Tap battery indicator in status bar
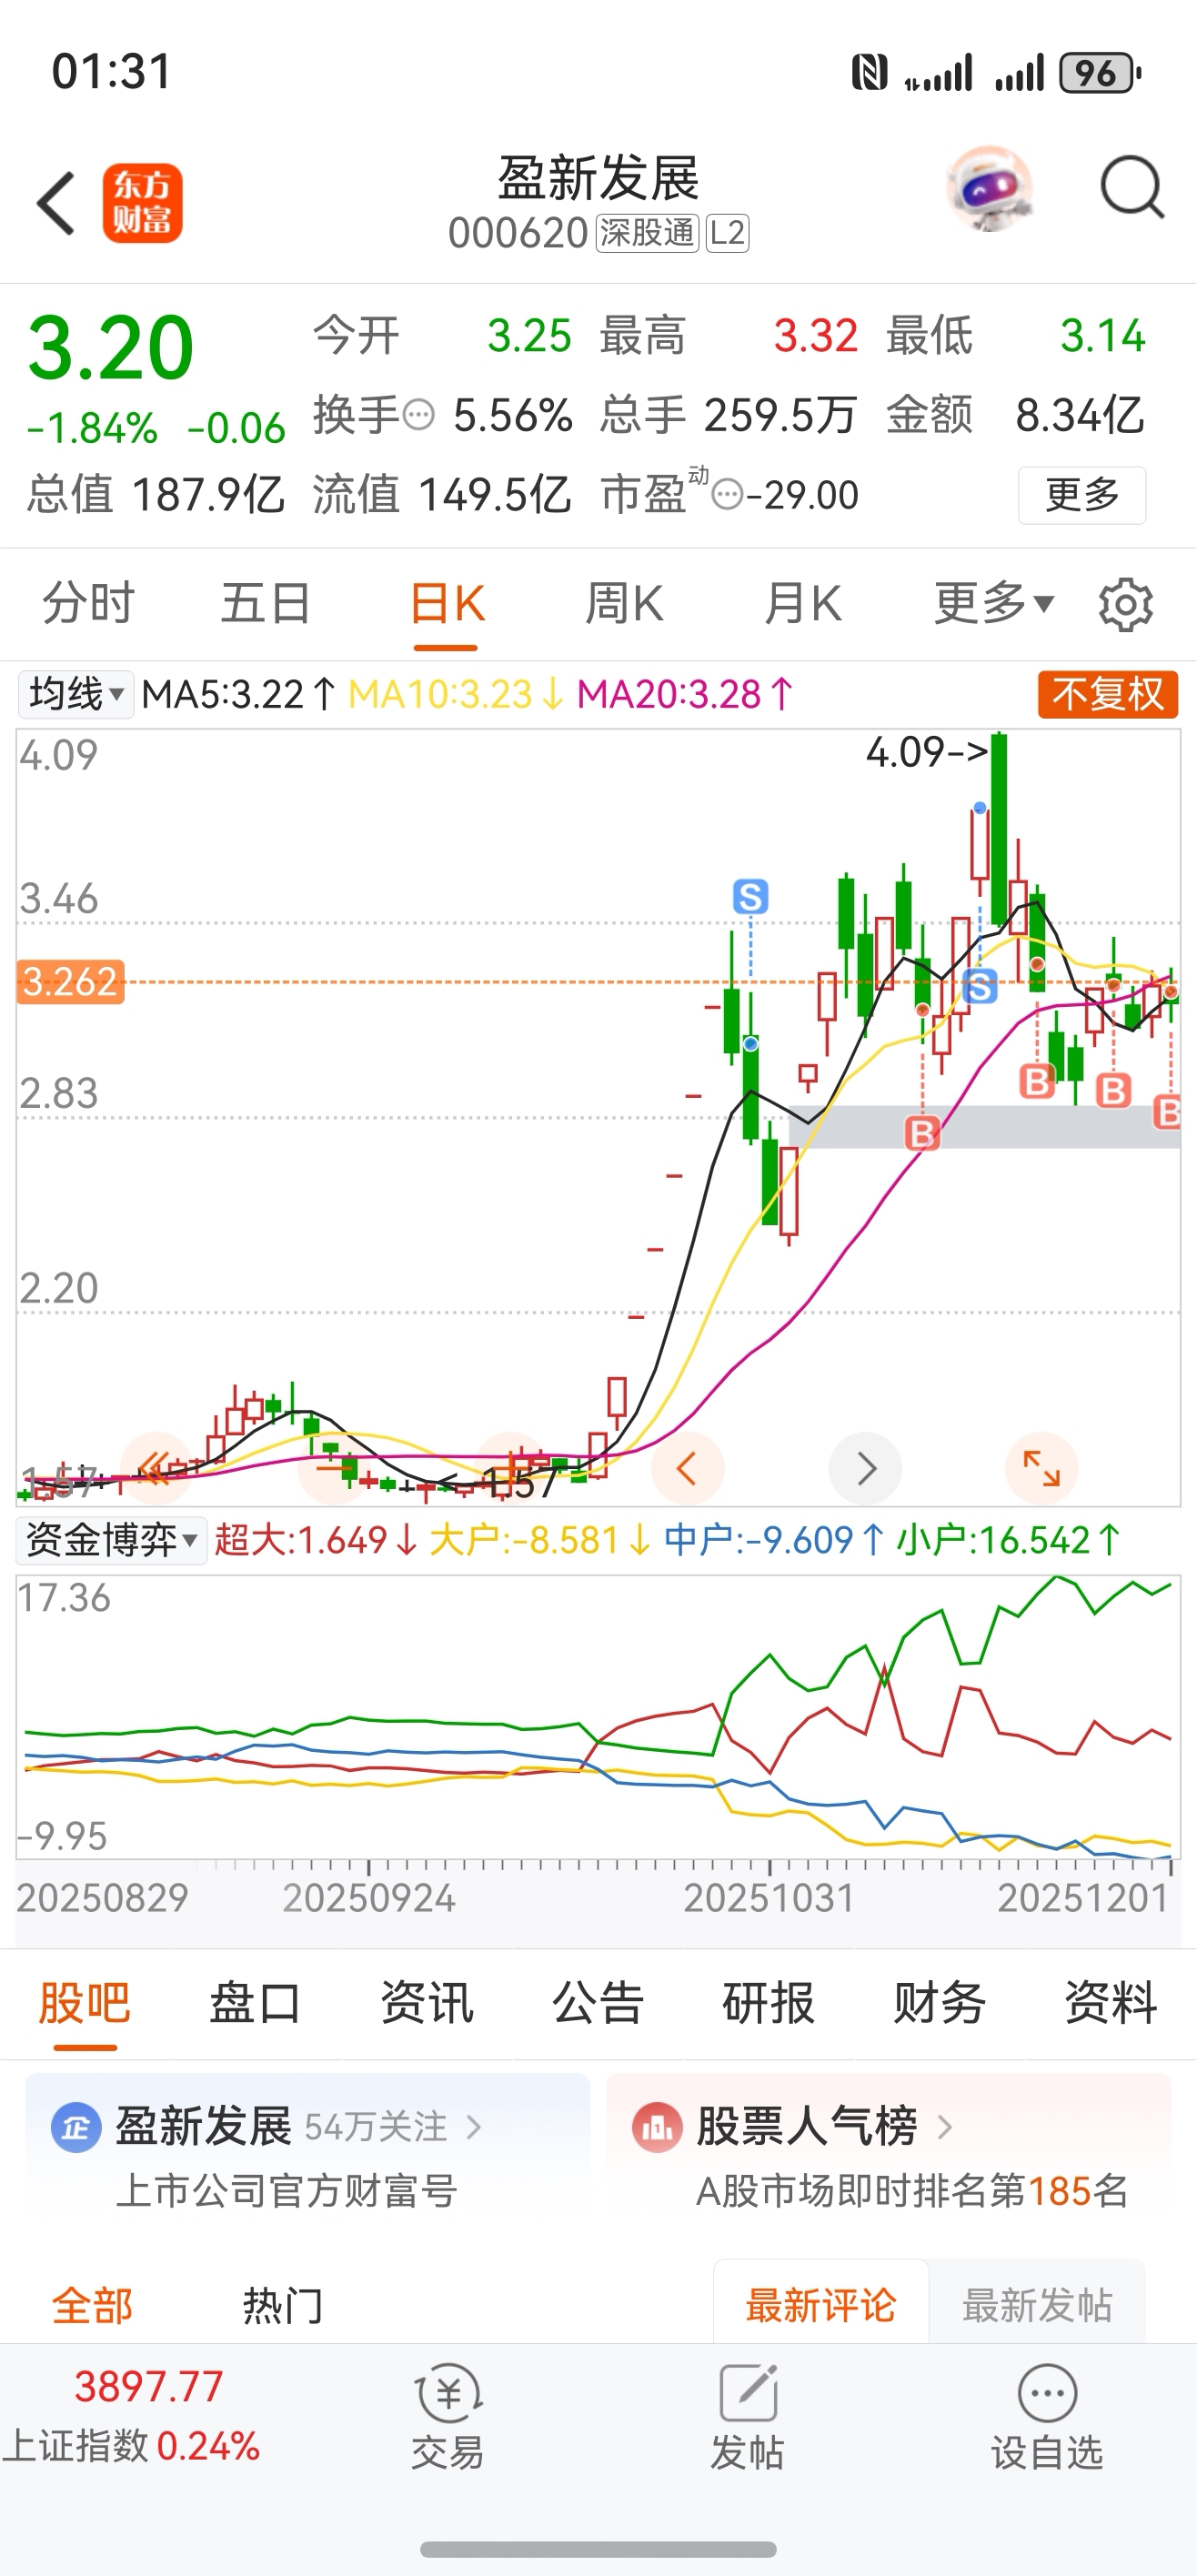1197x2576 pixels. pyautogui.click(x=1101, y=73)
